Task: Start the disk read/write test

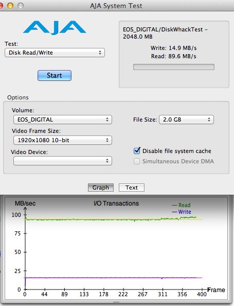Action: tap(55, 75)
